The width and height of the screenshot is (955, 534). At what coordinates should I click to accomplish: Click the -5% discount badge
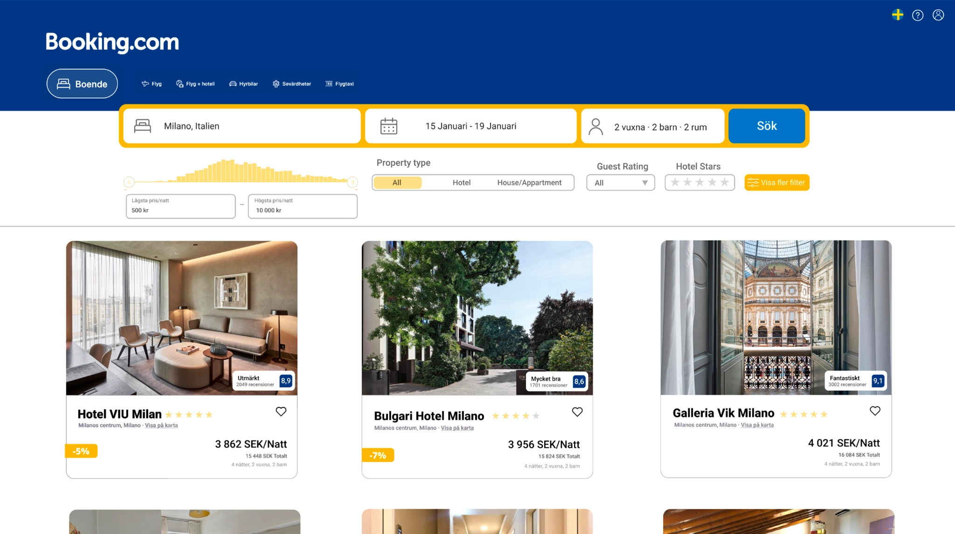point(81,451)
